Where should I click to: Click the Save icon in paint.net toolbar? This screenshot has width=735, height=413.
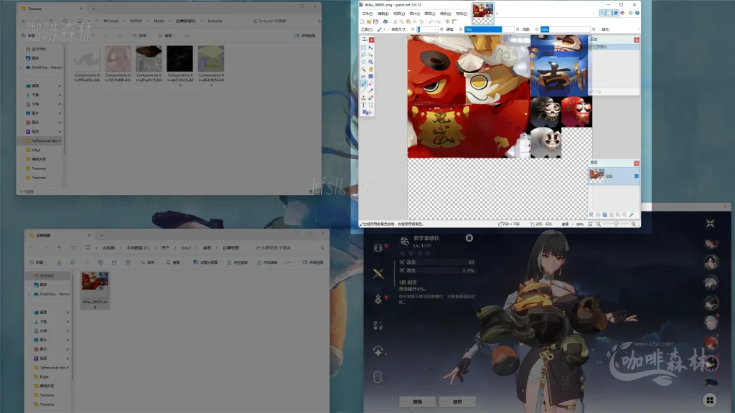click(375, 22)
